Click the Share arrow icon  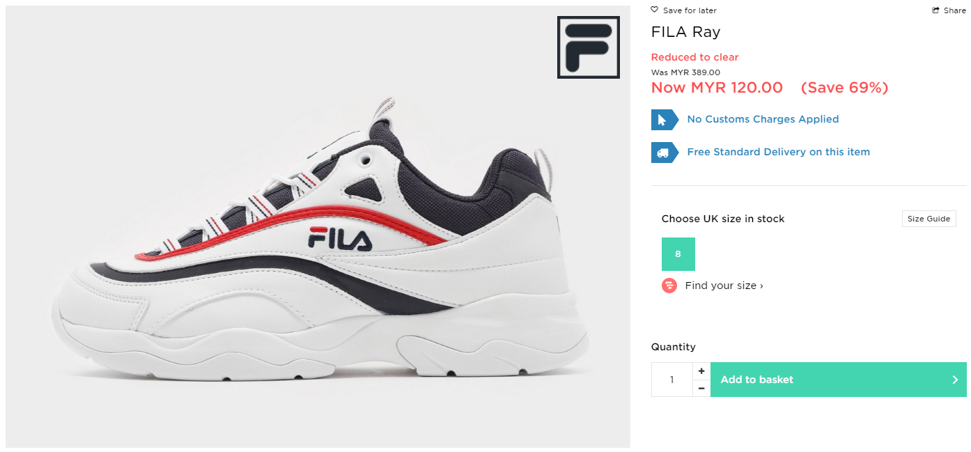click(x=936, y=10)
